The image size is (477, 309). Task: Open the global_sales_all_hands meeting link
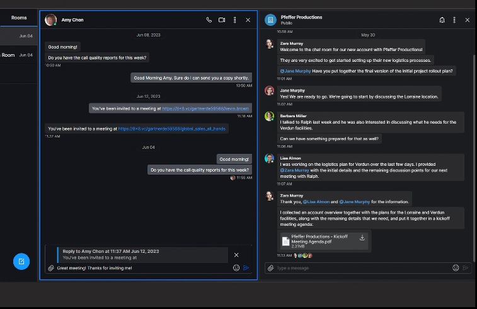[x=172, y=129]
